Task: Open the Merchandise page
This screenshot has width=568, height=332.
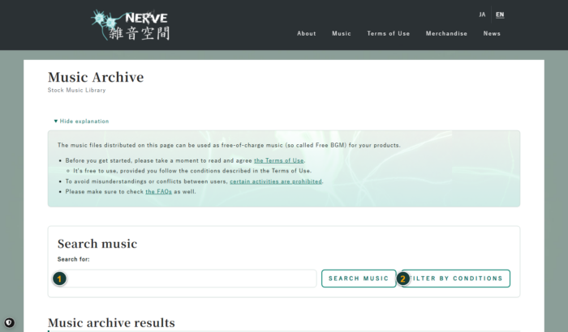Action: coord(446,33)
